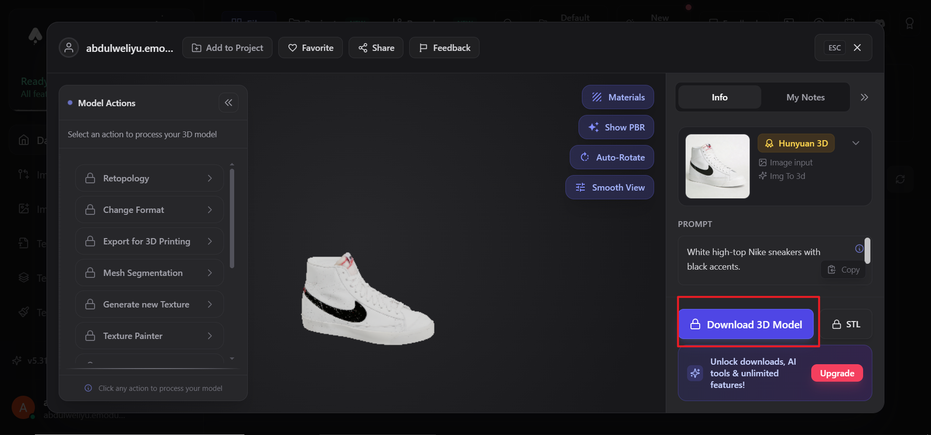Open the Texture Painter action
The width and height of the screenshot is (931, 435).
149,336
